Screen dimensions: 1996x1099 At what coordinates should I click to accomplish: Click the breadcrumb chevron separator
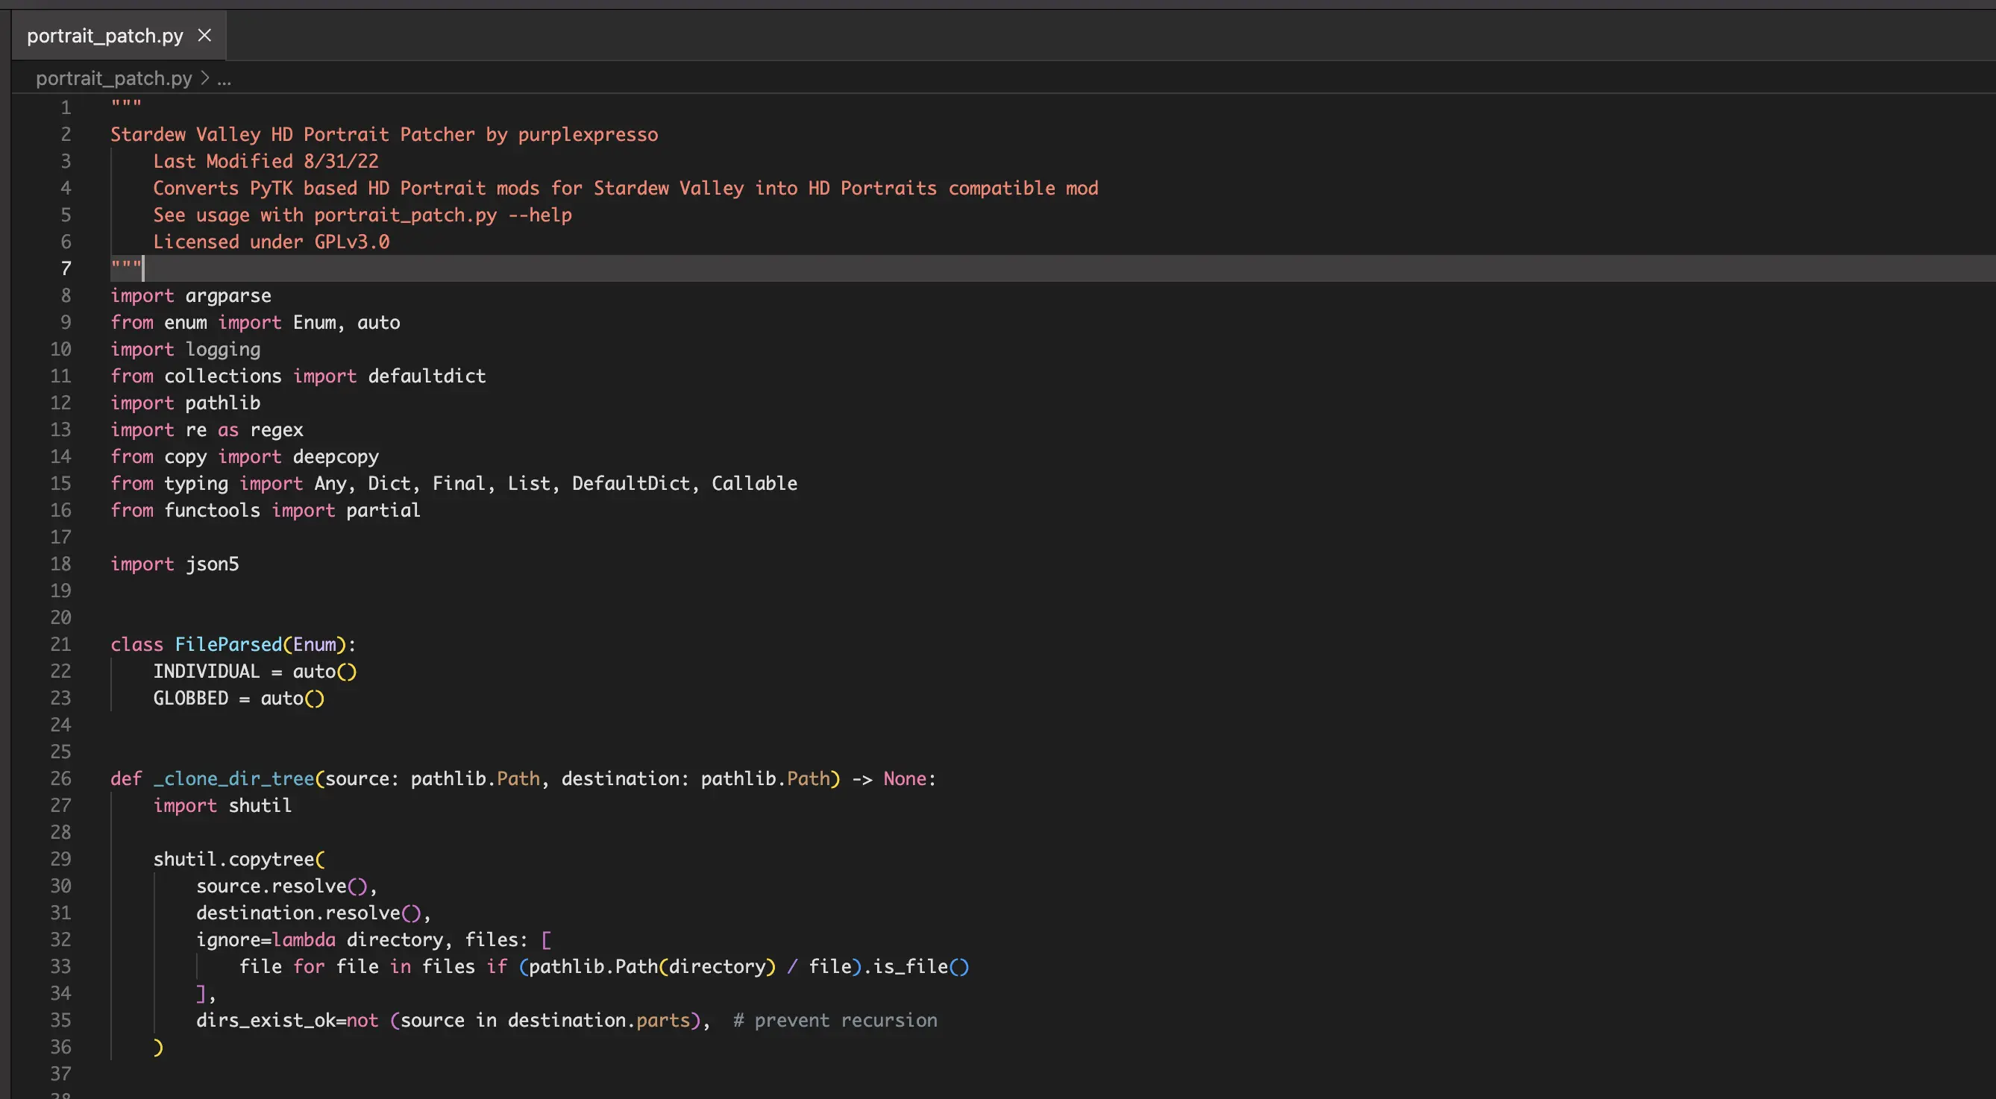(204, 78)
